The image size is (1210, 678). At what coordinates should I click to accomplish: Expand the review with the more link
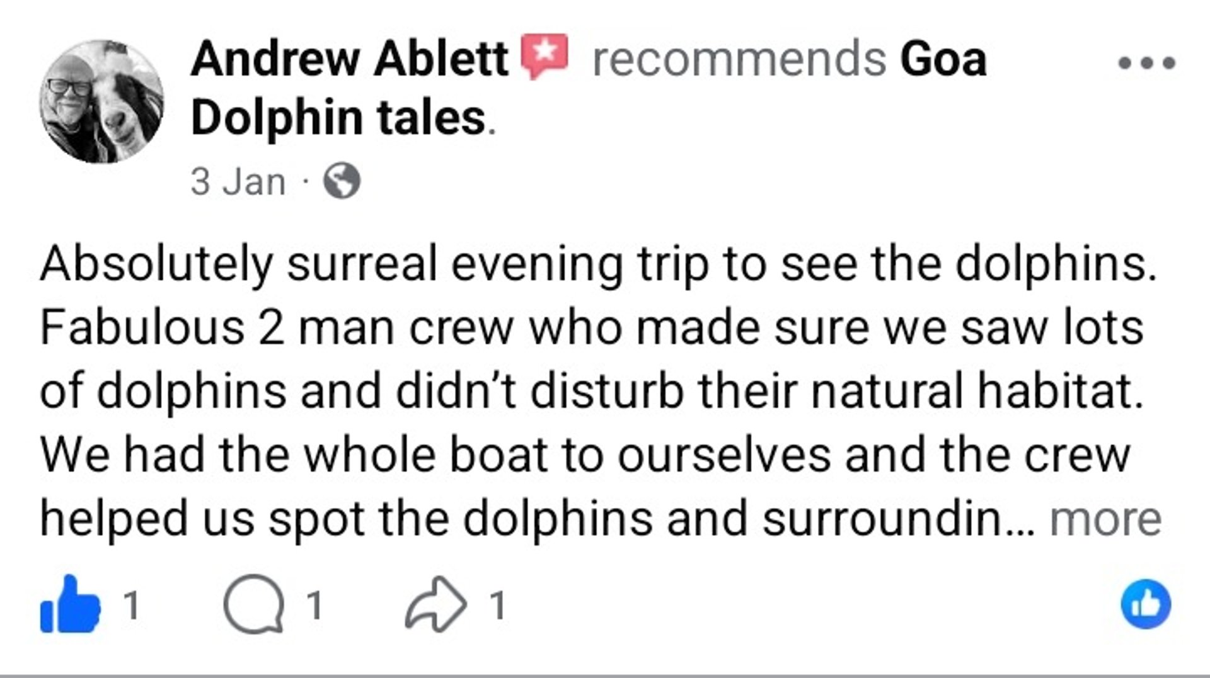pos(1105,519)
